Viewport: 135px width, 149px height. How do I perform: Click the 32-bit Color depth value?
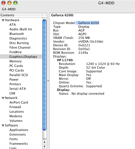(x=96, y=67)
